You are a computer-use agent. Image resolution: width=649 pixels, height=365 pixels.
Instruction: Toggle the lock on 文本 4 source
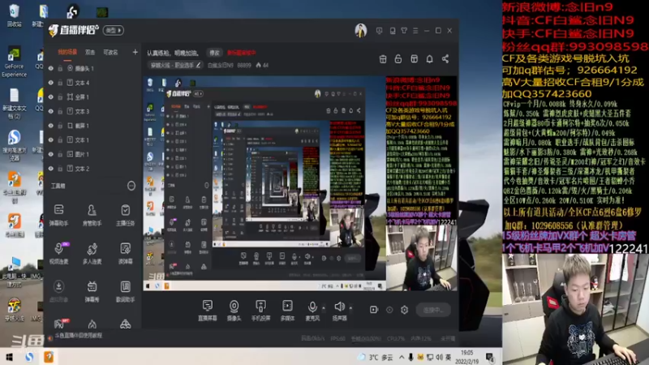click(60, 83)
